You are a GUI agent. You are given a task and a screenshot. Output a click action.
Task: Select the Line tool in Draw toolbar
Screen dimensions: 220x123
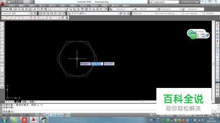tap(2, 24)
